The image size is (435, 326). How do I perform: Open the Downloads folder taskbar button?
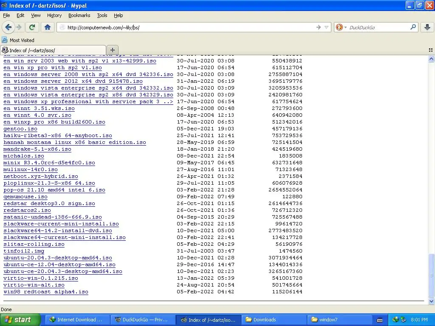[274, 320]
